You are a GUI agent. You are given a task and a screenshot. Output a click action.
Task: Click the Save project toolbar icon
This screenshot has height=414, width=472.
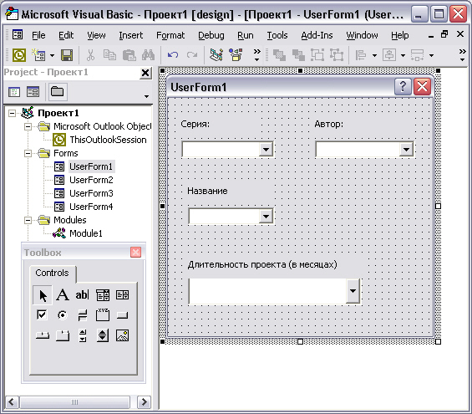coord(67,55)
